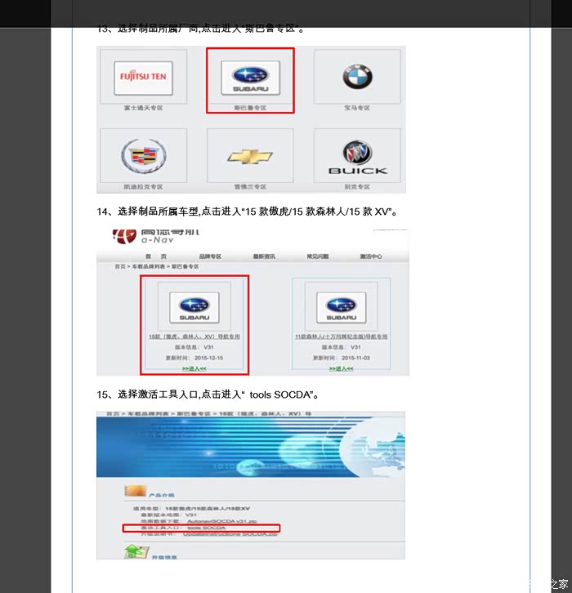
Task: Click the step 15 instruction text
Action: tap(208, 395)
